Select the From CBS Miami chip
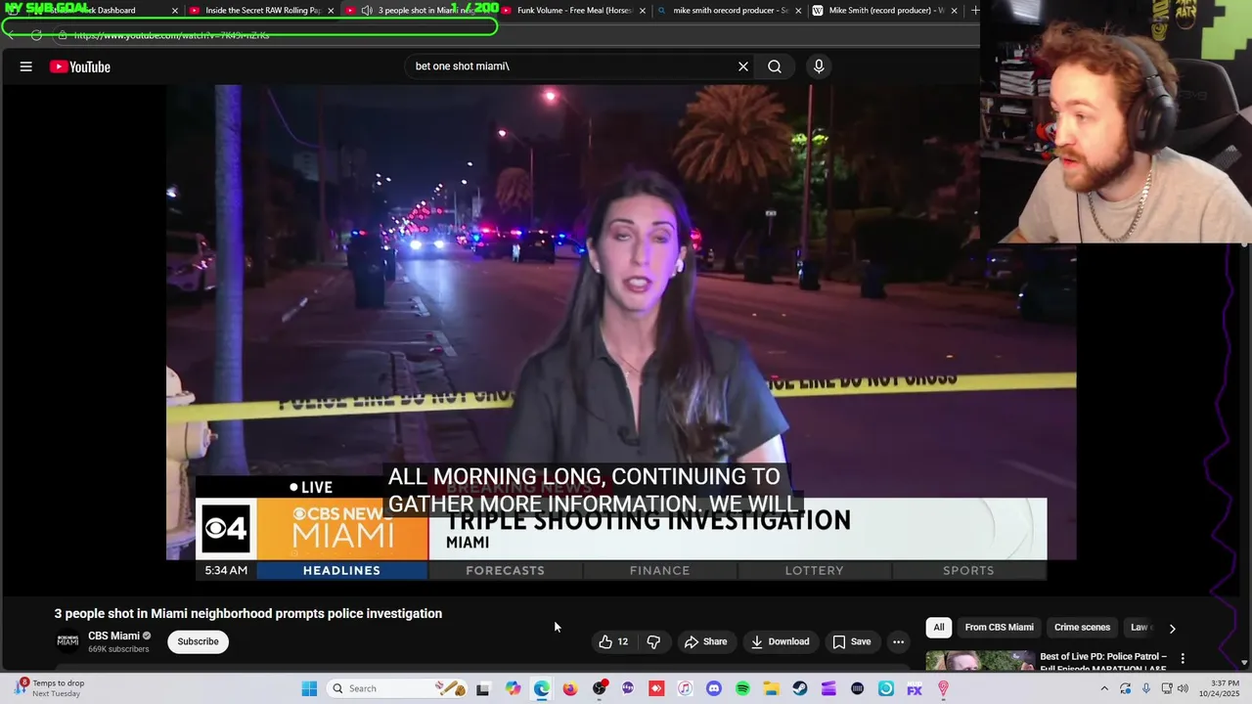 (999, 628)
